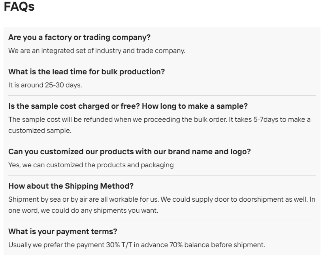Viewport: 324px width, 261px height.
Task: Select the lead time for bulk production question
Action: tap(87, 72)
